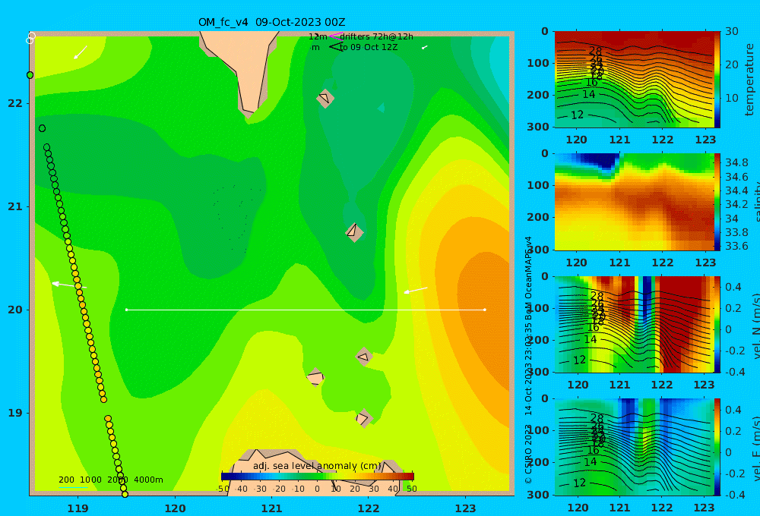Click the 'to 09 Oct 12Z' legend text

[x=369, y=47]
